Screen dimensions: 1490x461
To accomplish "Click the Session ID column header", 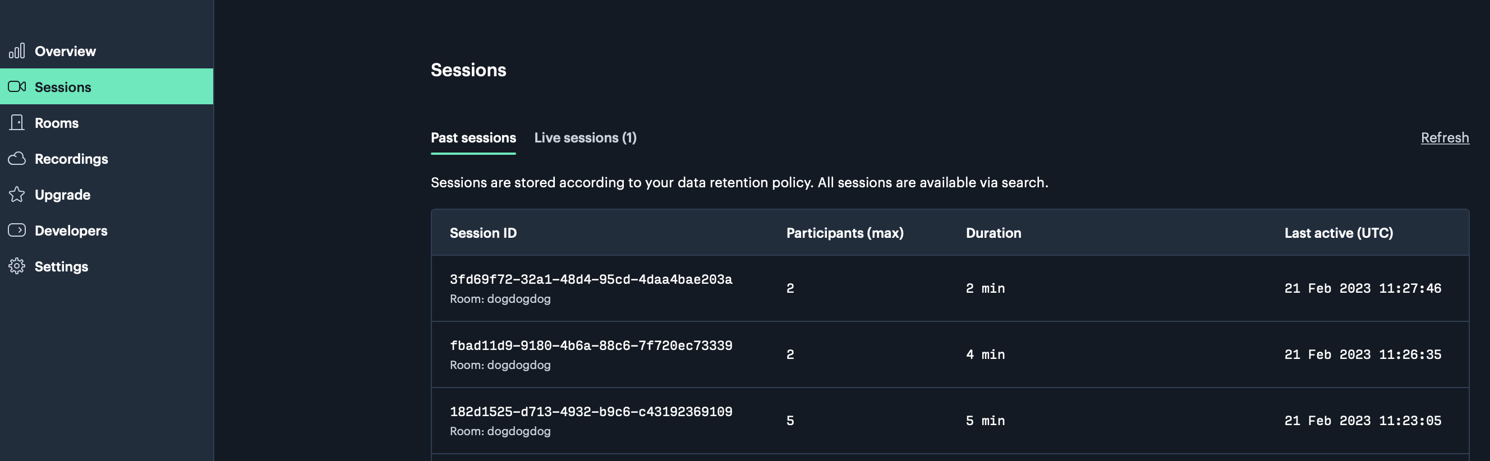I will 483,233.
